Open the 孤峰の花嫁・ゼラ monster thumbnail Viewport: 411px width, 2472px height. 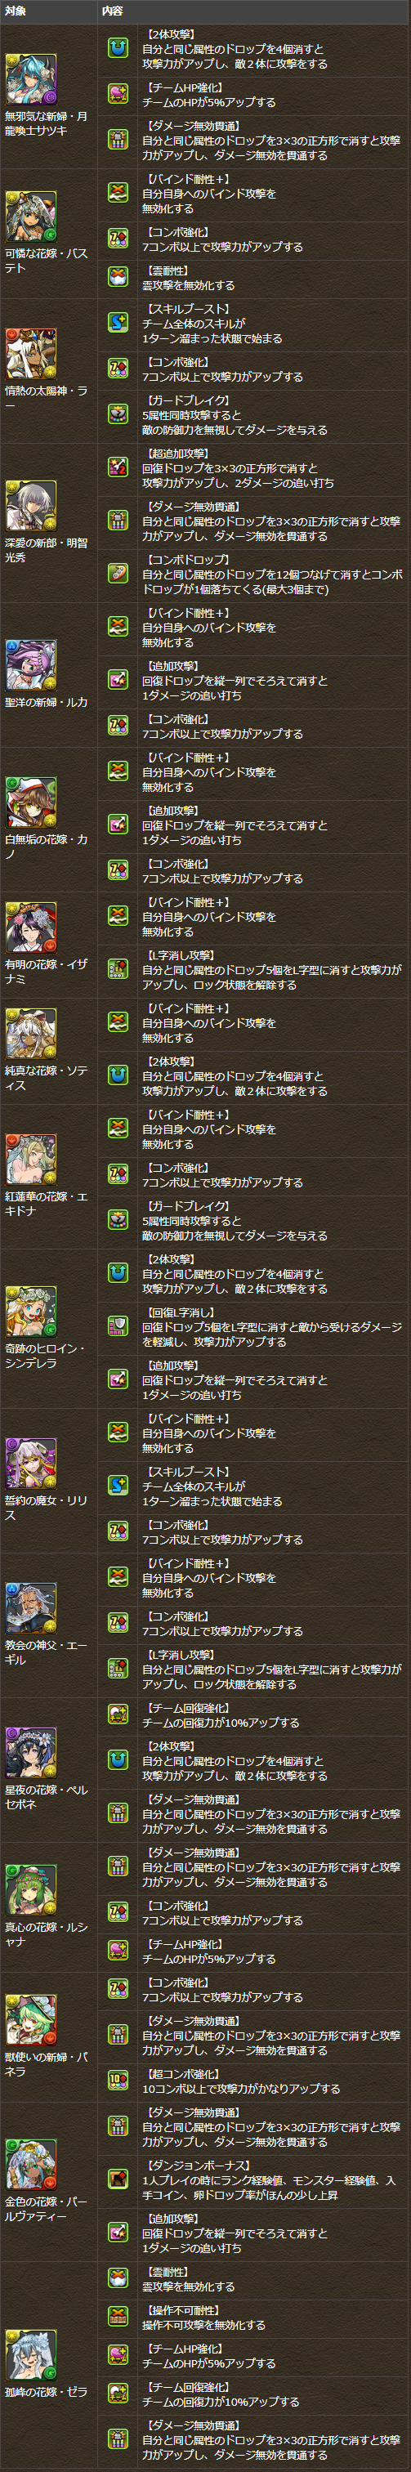[31, 2354]
